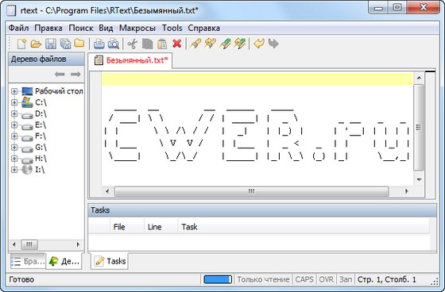Screen dimensions: 445x292
Task: Print the document via the printer icon
Action: tap(99, 44)
